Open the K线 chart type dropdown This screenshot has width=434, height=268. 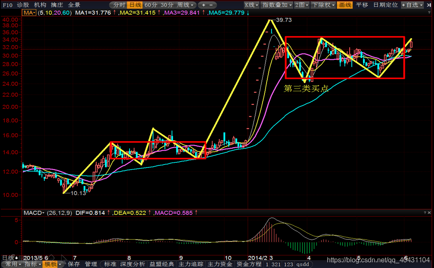pos(252,5)
